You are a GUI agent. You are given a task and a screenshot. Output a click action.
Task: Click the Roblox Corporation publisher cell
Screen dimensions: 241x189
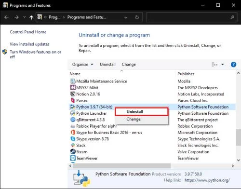195,126
